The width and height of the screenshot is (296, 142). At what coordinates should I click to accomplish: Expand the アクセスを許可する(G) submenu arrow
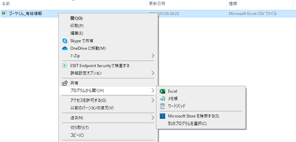tap(153, 100)
